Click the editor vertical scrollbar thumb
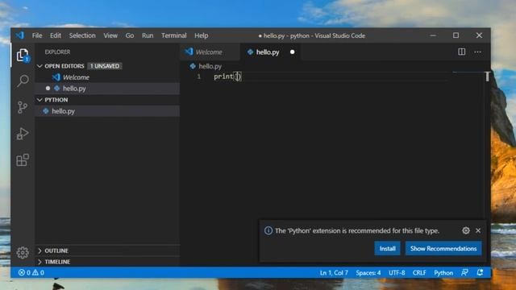 coord(487,77)
